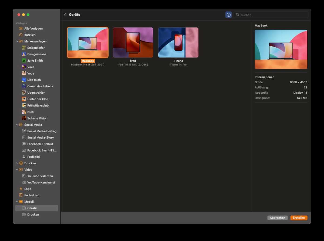Click the Profilbild person icon

coord(24,157)
